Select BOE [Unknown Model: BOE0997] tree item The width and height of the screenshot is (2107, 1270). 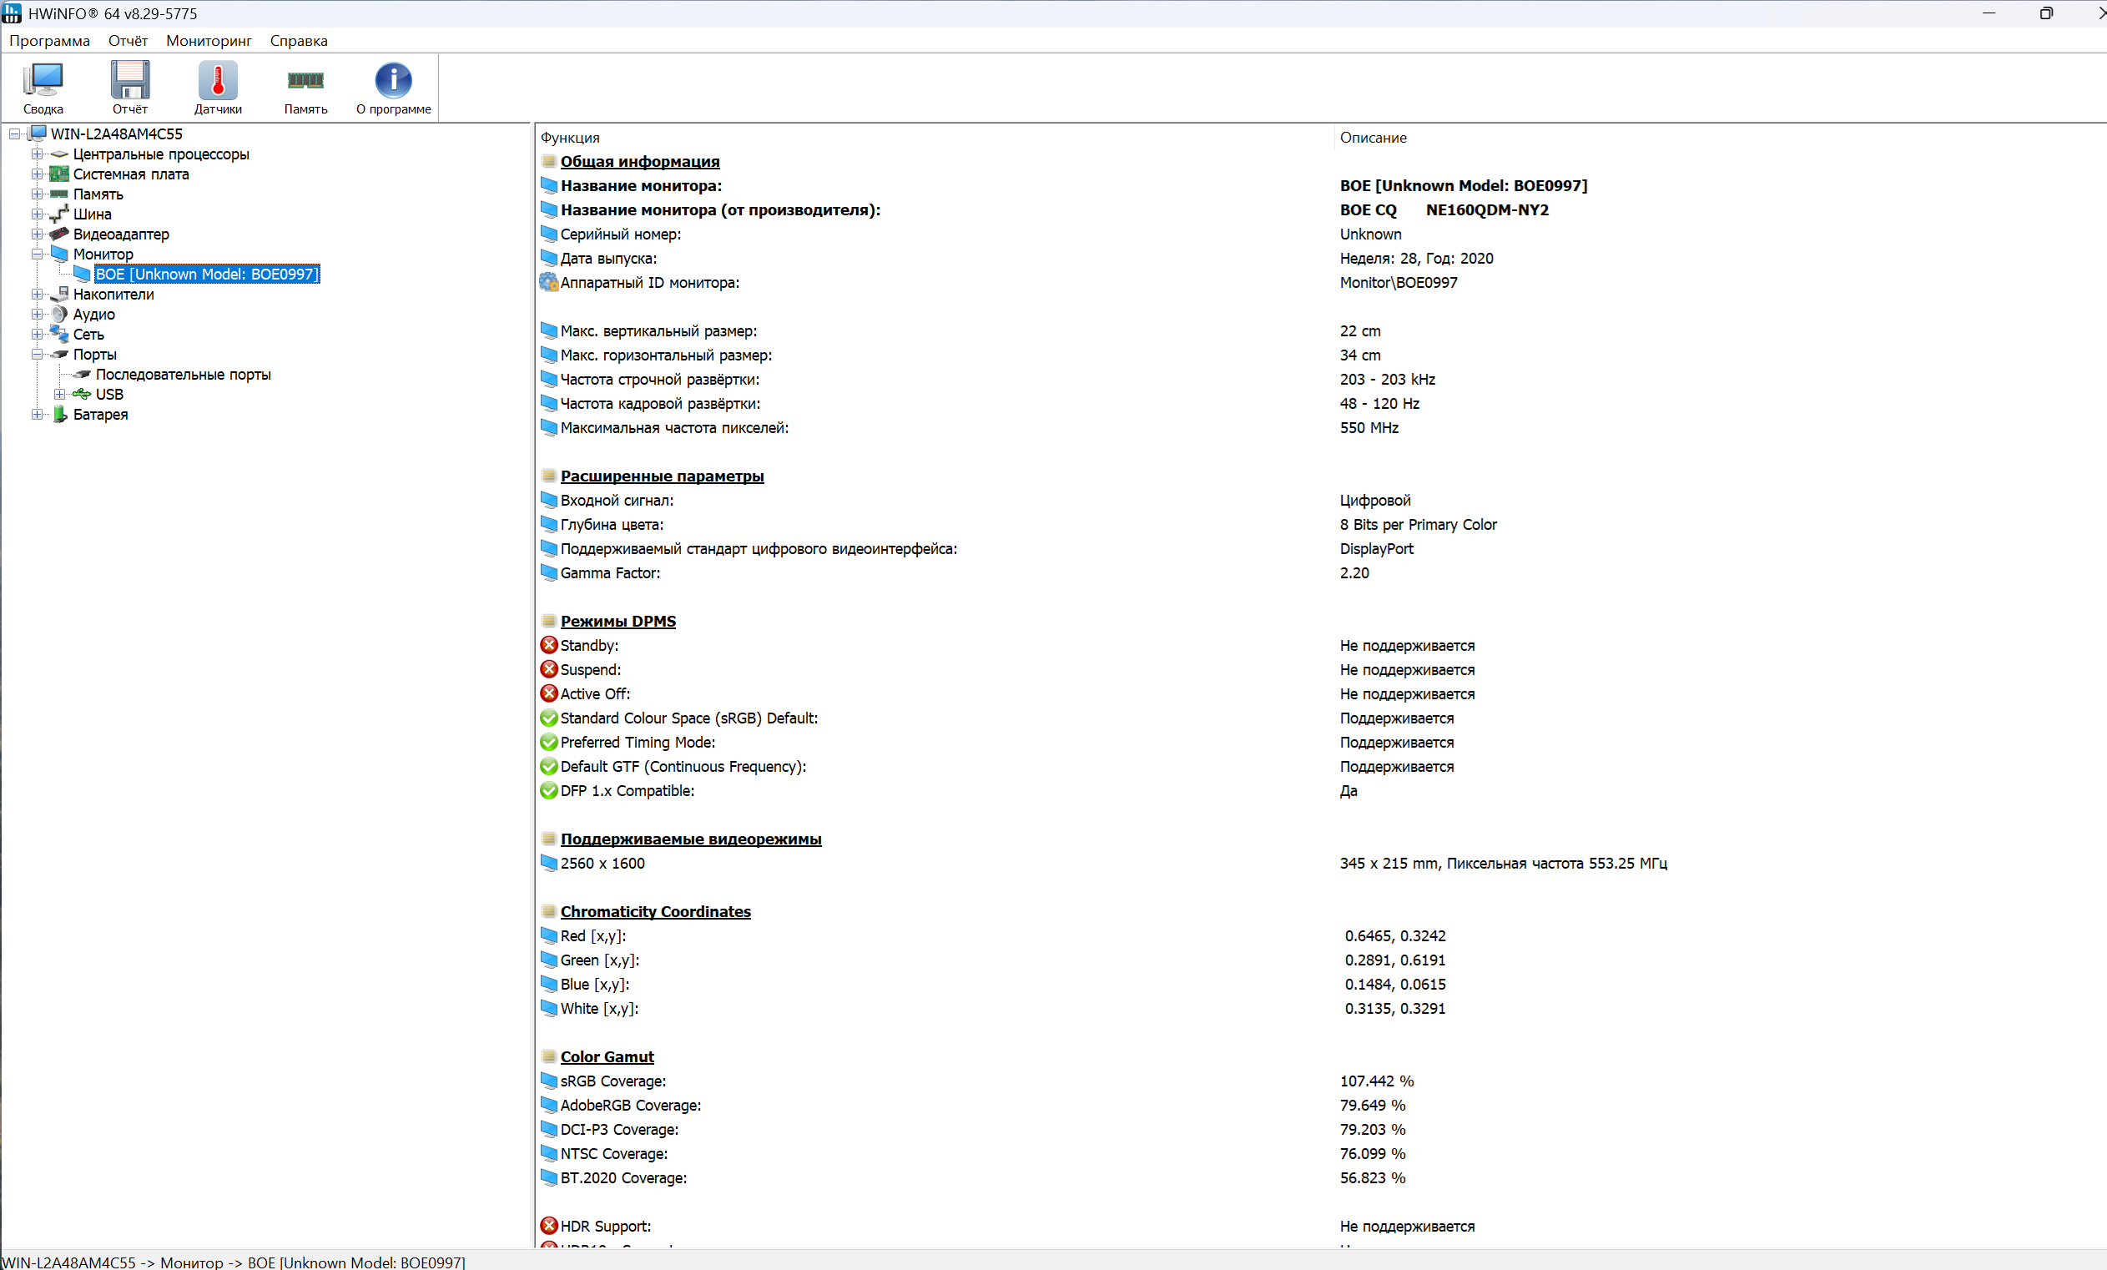tap(206, 274)
